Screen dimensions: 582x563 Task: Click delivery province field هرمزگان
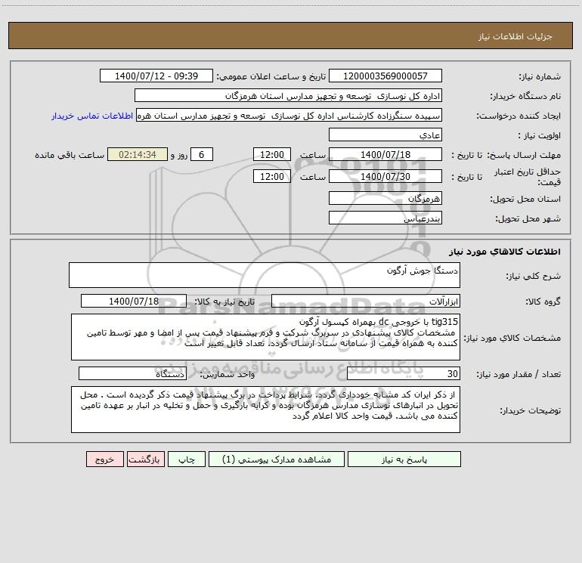(x=385, y=198)
